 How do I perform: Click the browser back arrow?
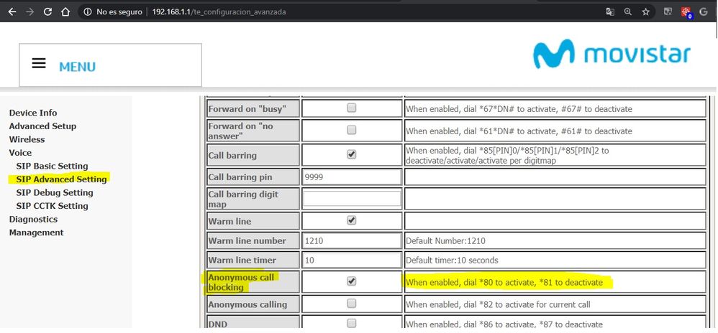tap(12, 12)
